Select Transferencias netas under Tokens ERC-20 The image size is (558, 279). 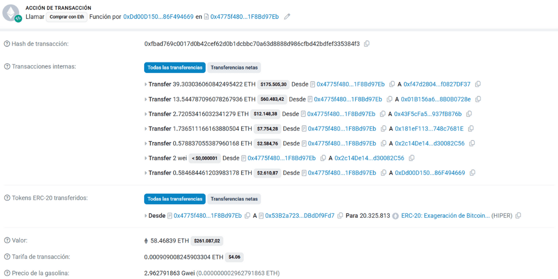234,199
